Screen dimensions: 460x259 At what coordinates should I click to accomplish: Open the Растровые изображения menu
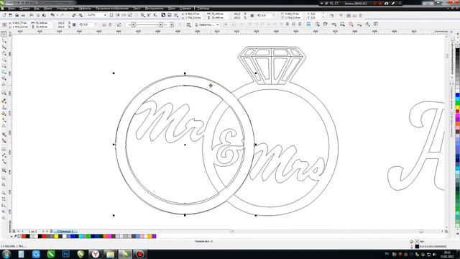coord(112,9)
